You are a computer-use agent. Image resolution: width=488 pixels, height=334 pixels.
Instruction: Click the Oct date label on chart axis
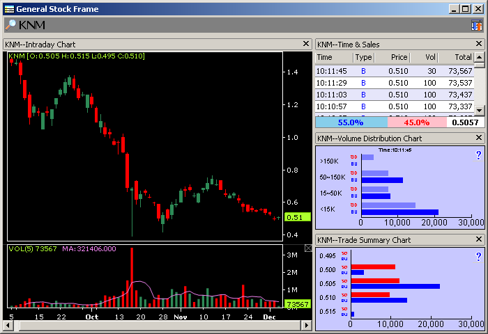click(x=92, y=317)
